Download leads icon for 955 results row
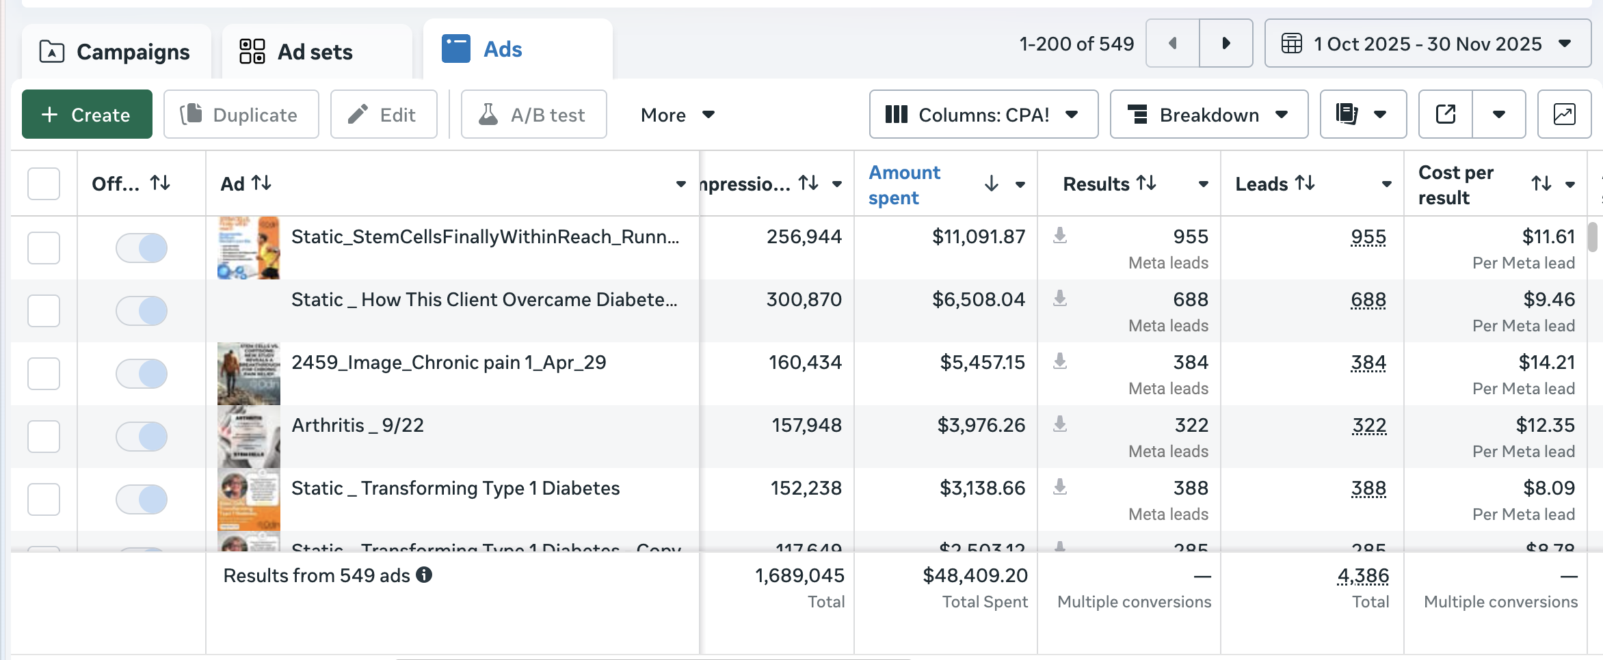Image resolution: width=1603 pixels, height=660 pixels. [1060, 236]
